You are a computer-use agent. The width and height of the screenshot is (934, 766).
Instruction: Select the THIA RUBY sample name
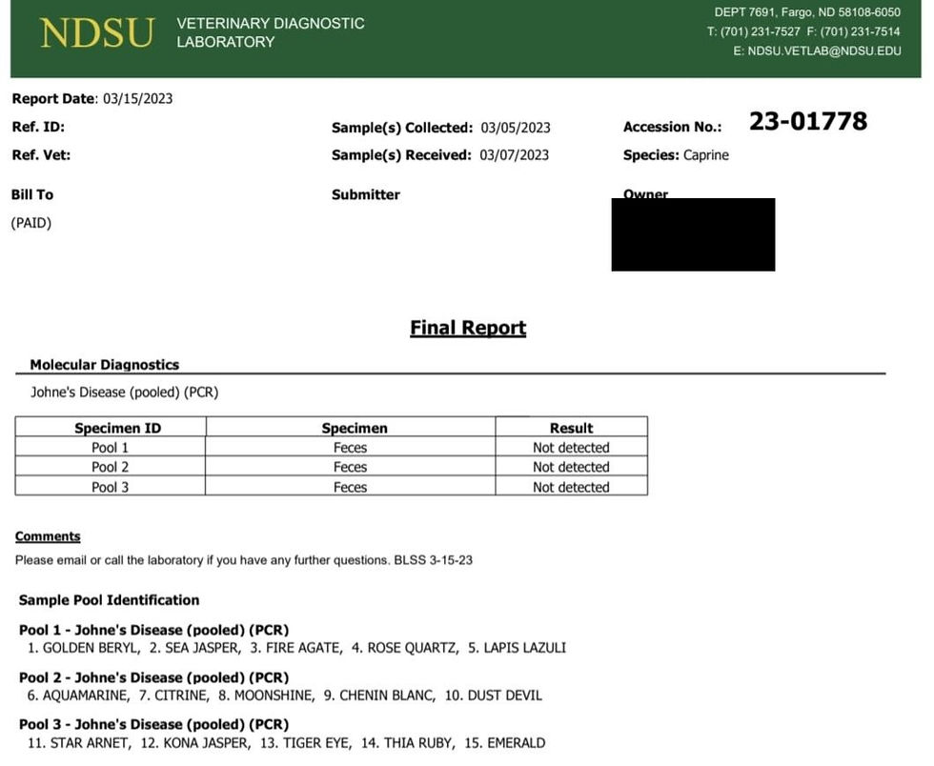coord(418,743)
